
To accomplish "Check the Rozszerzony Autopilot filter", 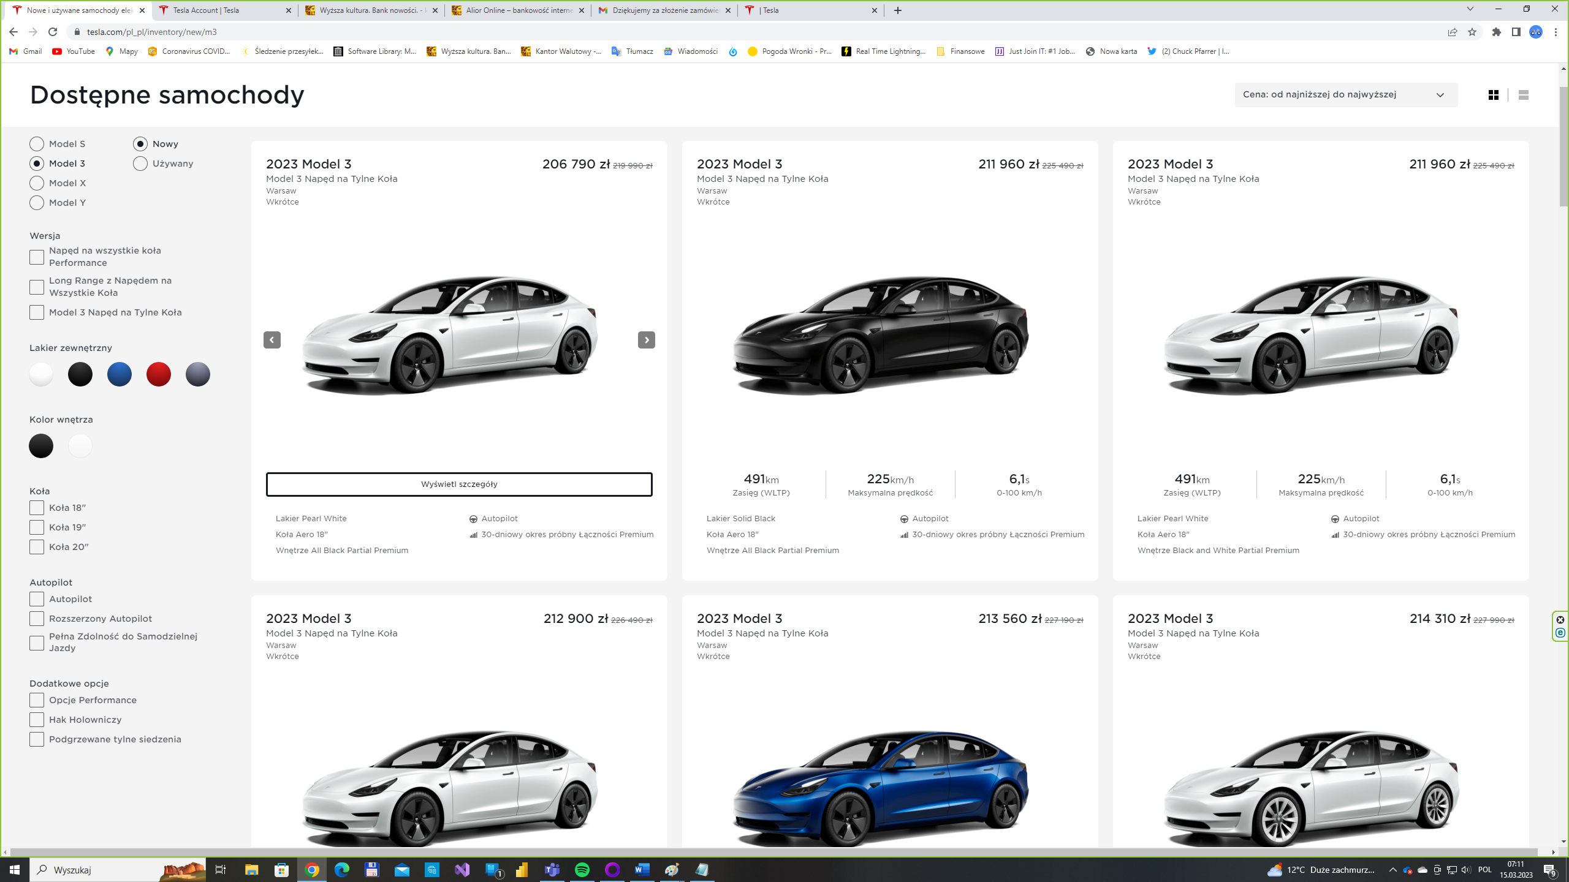I will pyautogui.click(x=37, y=619).
